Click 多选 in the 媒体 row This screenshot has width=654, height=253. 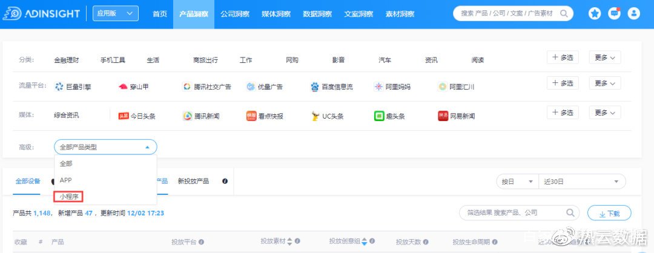[x=563, y=112]
